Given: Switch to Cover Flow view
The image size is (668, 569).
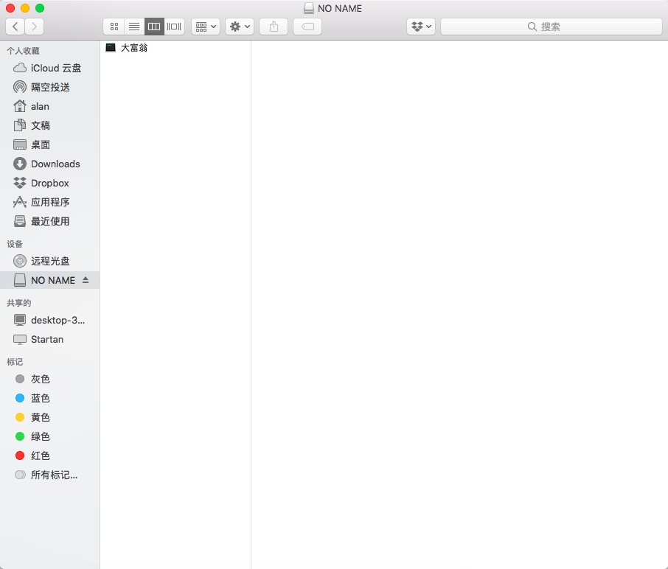Looking at the screenshot, I should point(174,27).
